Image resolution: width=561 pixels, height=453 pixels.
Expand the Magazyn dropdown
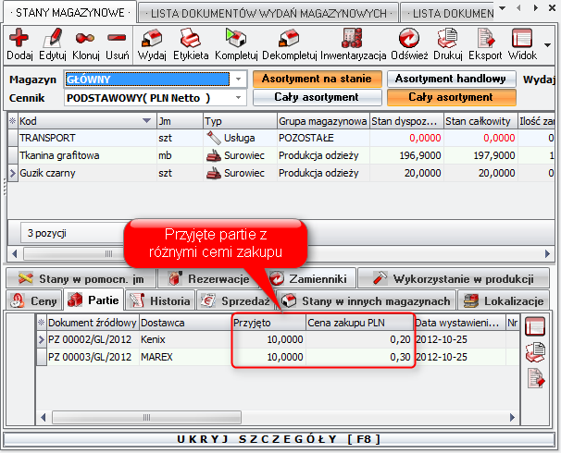240,80
